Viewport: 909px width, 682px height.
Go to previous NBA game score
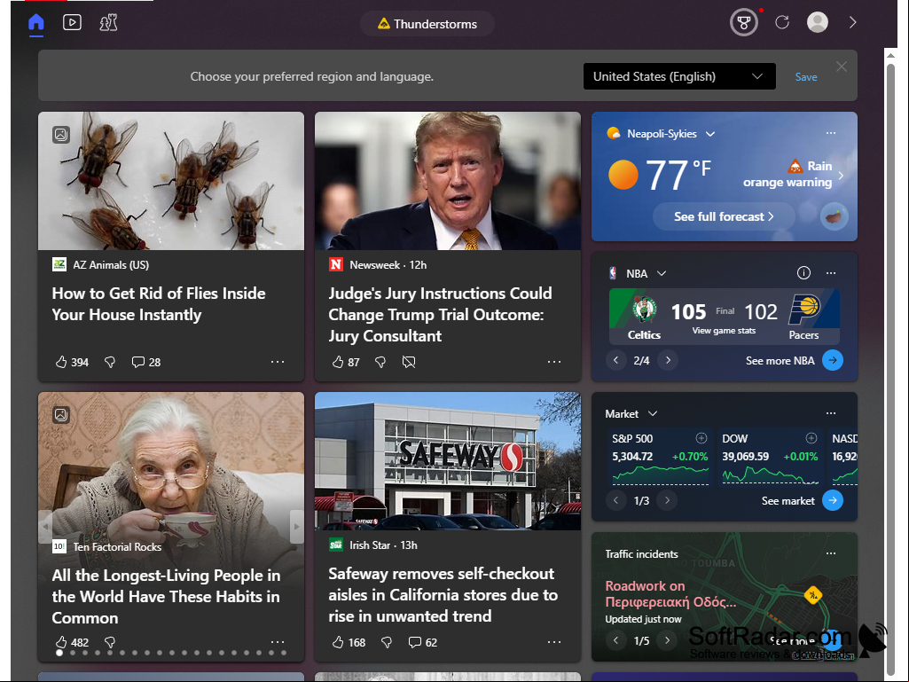pyautogui.click(x=615, y=360)
